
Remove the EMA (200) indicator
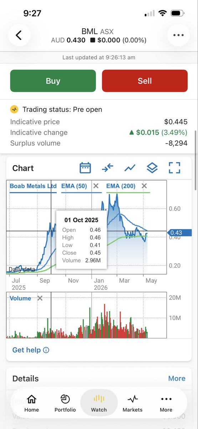(144, 186)
